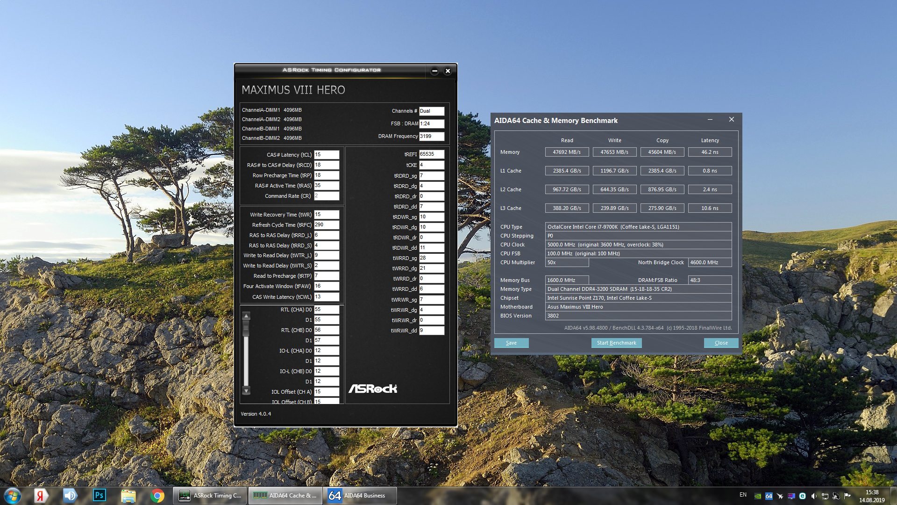Click the CAS# Latency (tCL) value field
Viewport: 897px width, 505px height.
[x=326, y=155]
